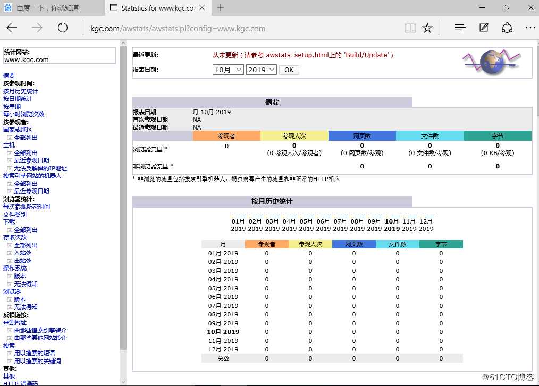This screenshot has height=386, width=539.
Task: Open the 存取次数 link
Action: [x=15, y=238]
